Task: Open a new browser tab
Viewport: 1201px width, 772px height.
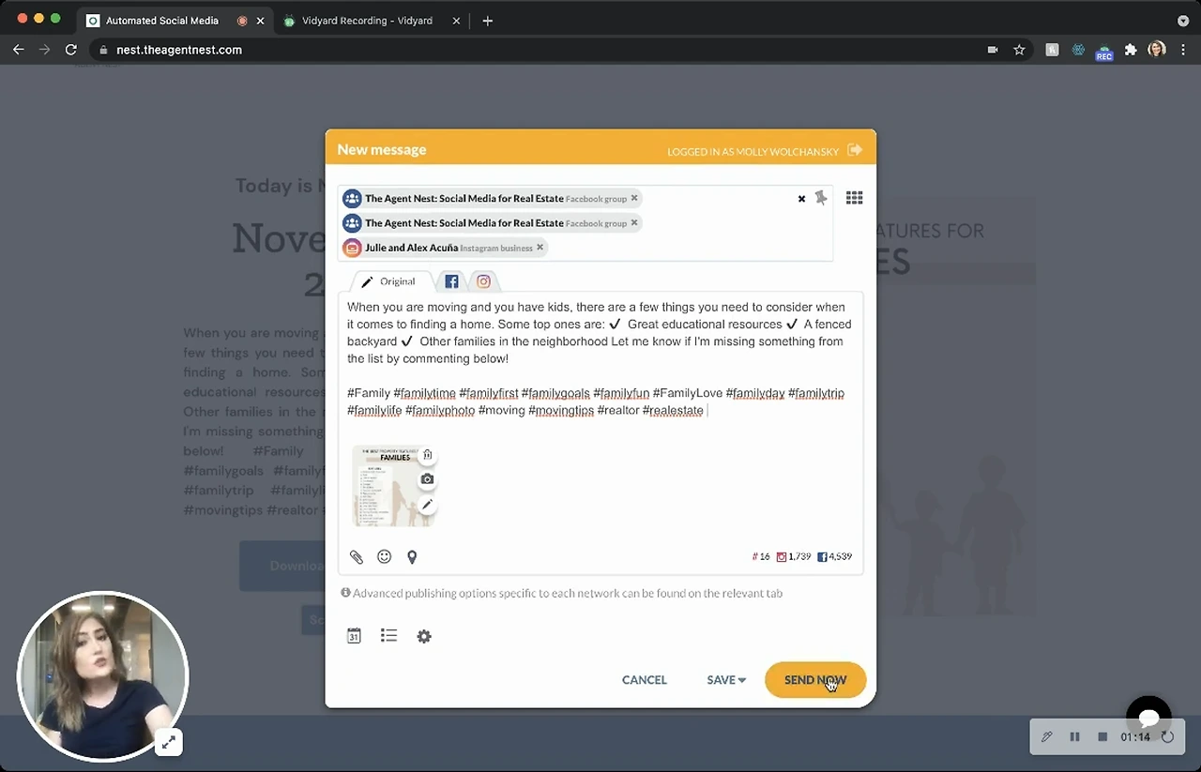Action: point(487,21)
